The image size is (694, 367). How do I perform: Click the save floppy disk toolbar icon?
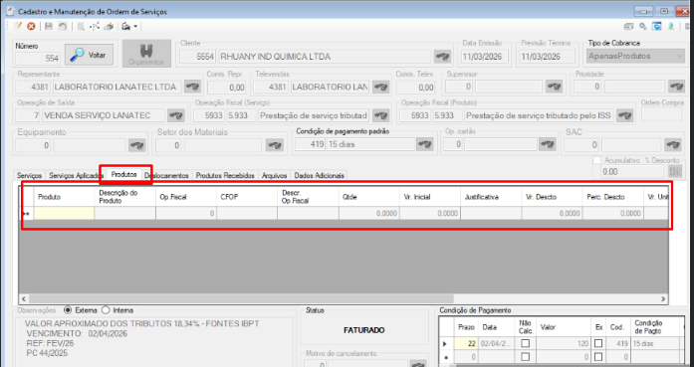point(49,27)
